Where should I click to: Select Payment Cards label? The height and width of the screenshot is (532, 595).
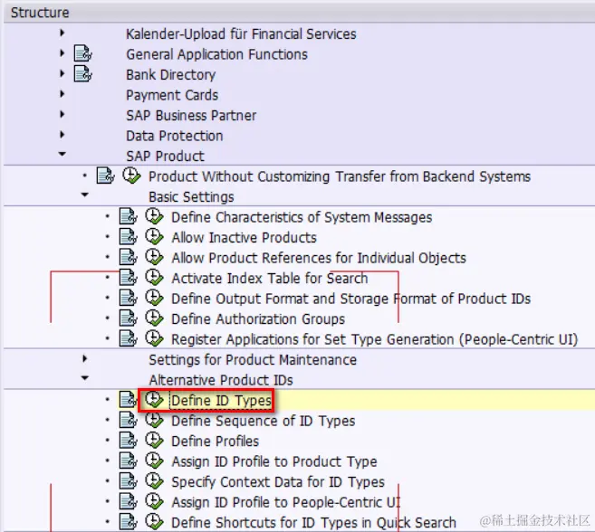tap(172, 95)
